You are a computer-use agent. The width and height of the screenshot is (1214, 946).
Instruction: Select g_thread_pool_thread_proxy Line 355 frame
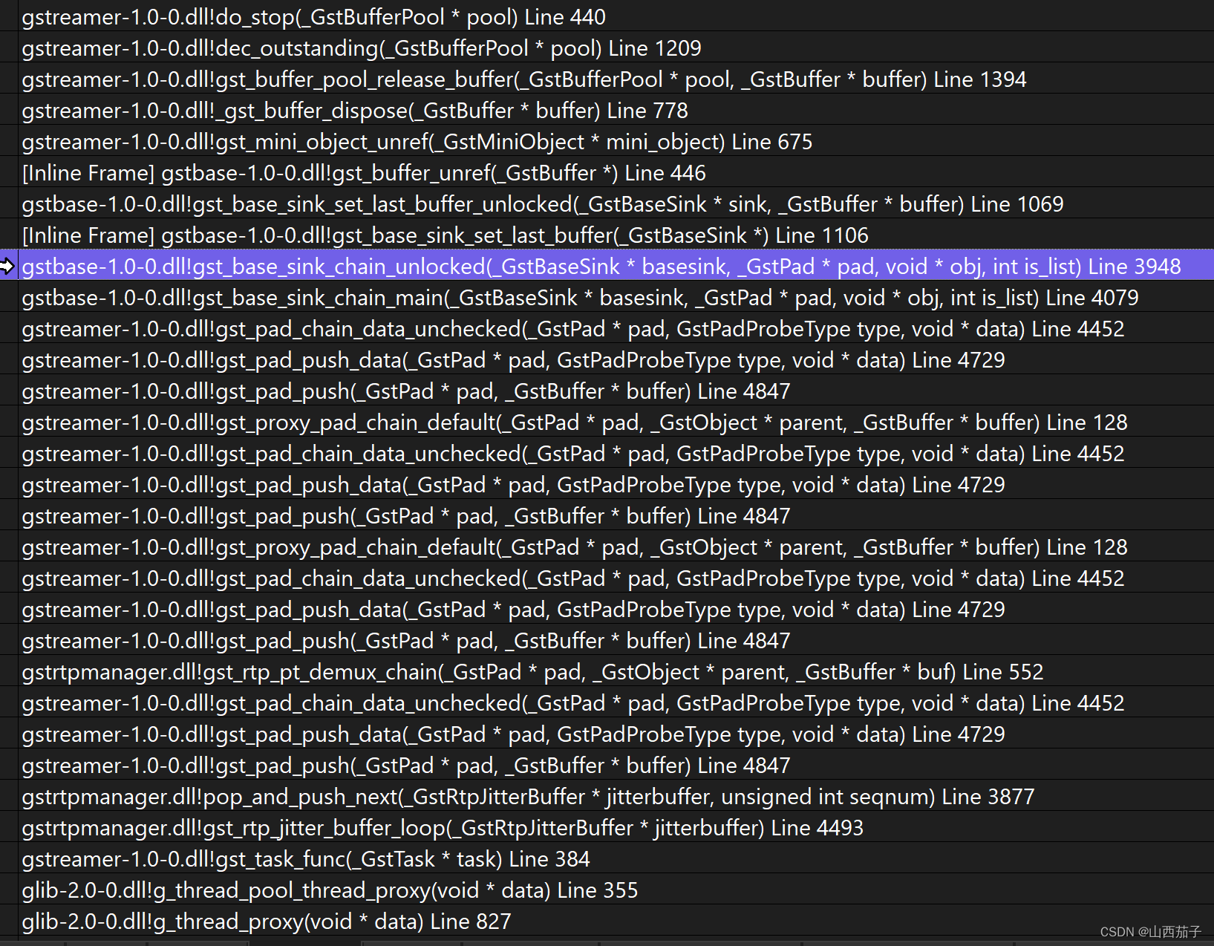pos(616,890)
